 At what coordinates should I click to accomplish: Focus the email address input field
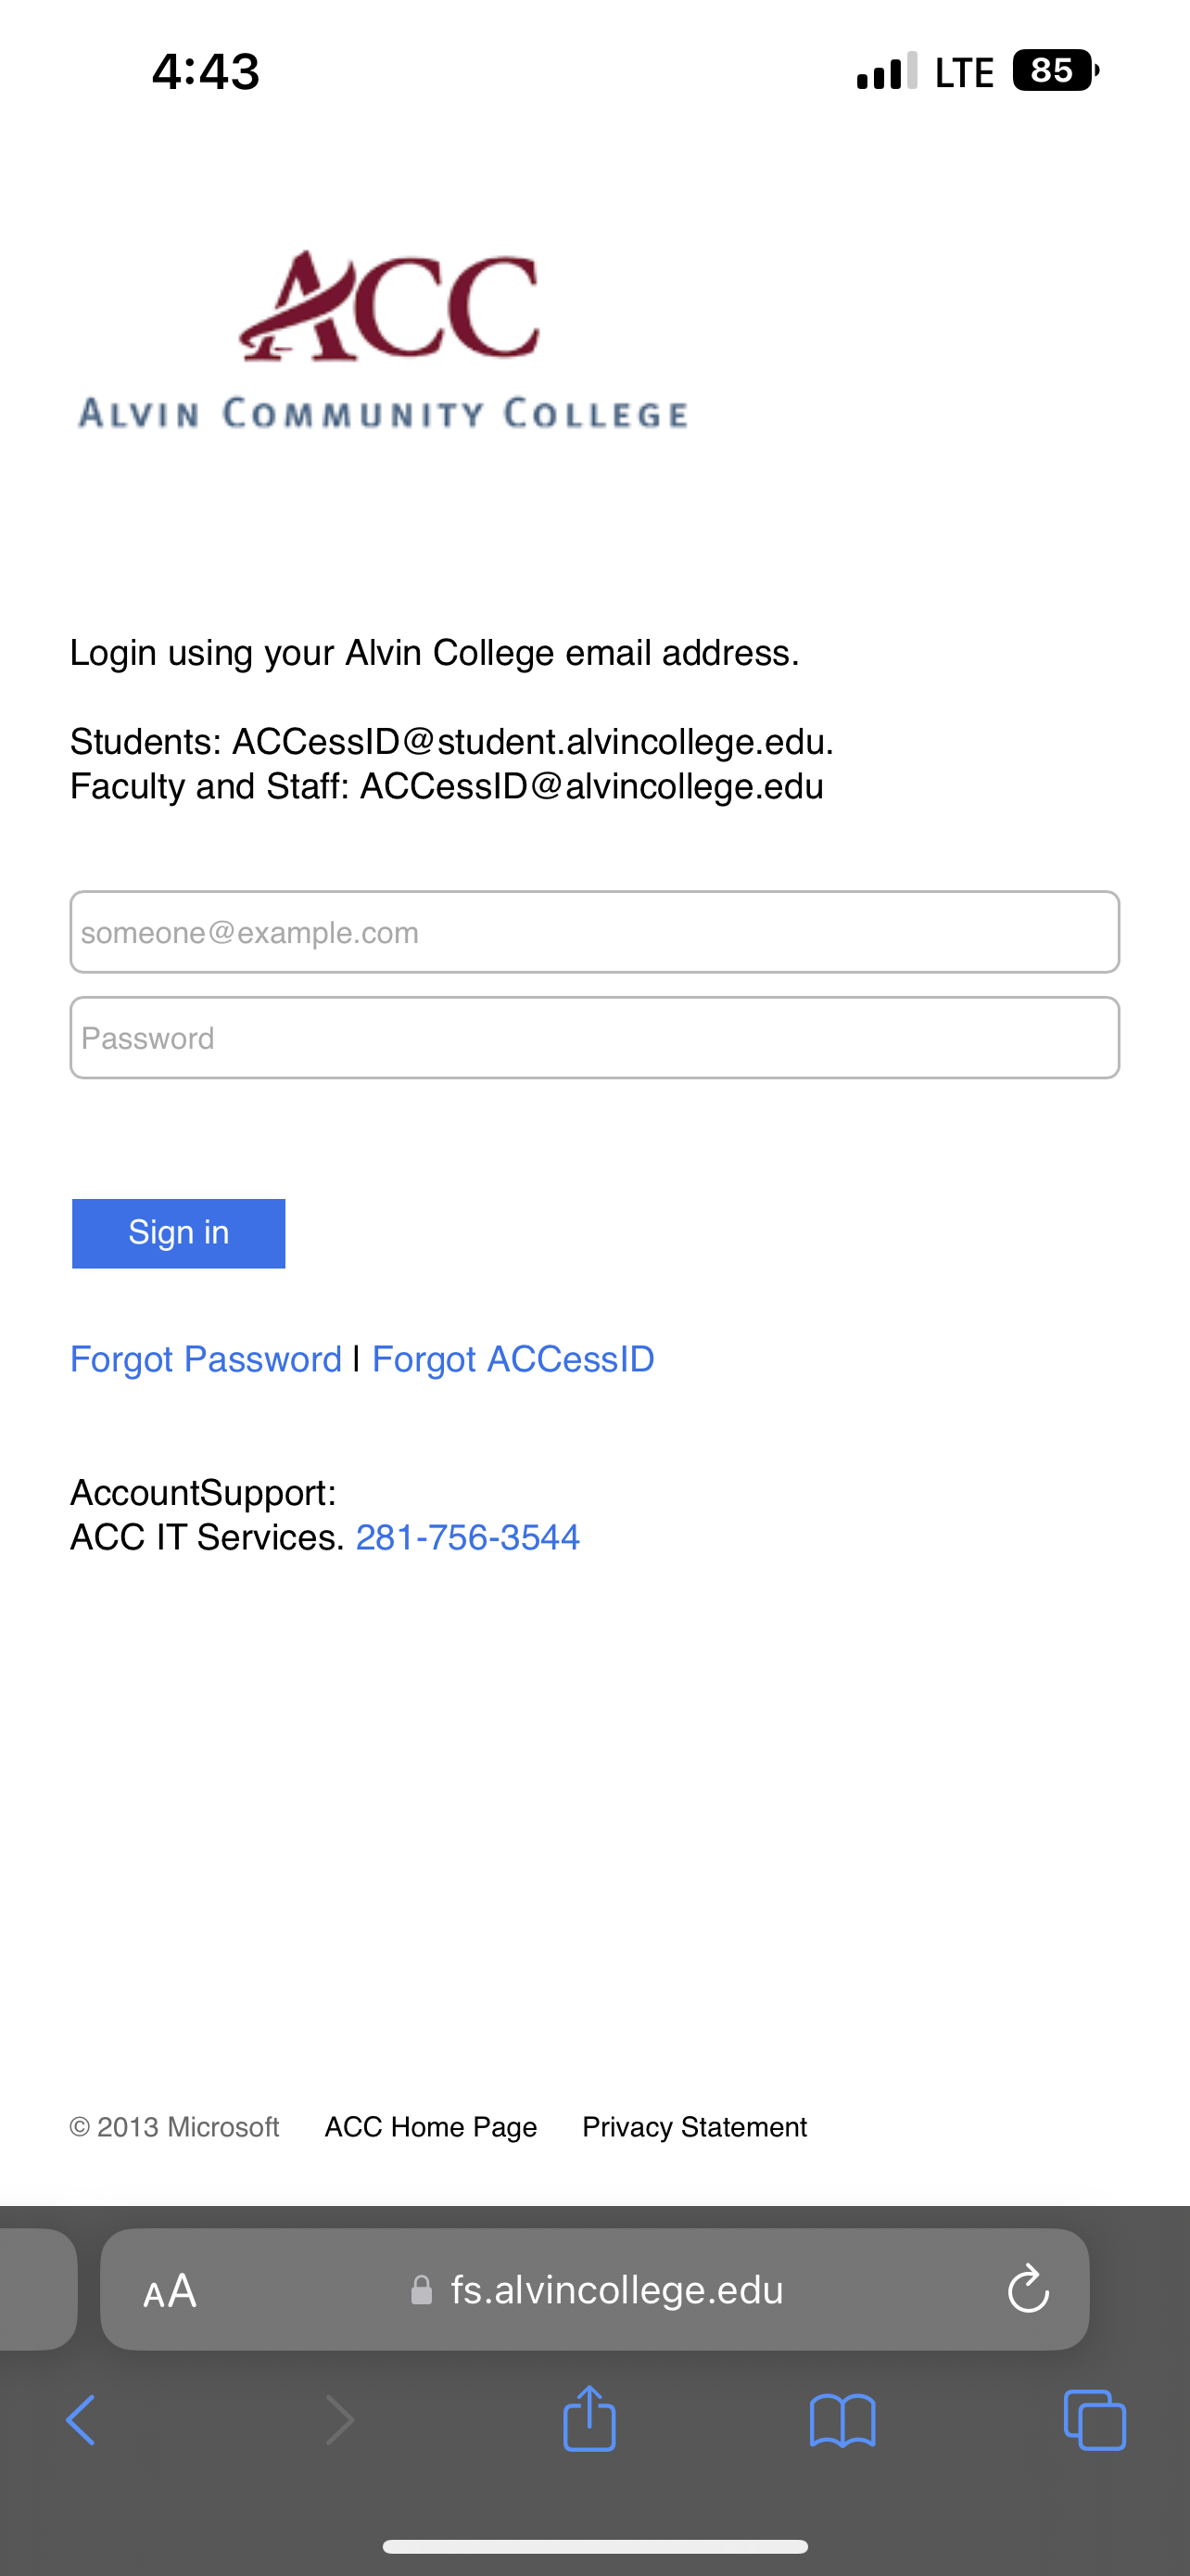click(x=594, y=932)
